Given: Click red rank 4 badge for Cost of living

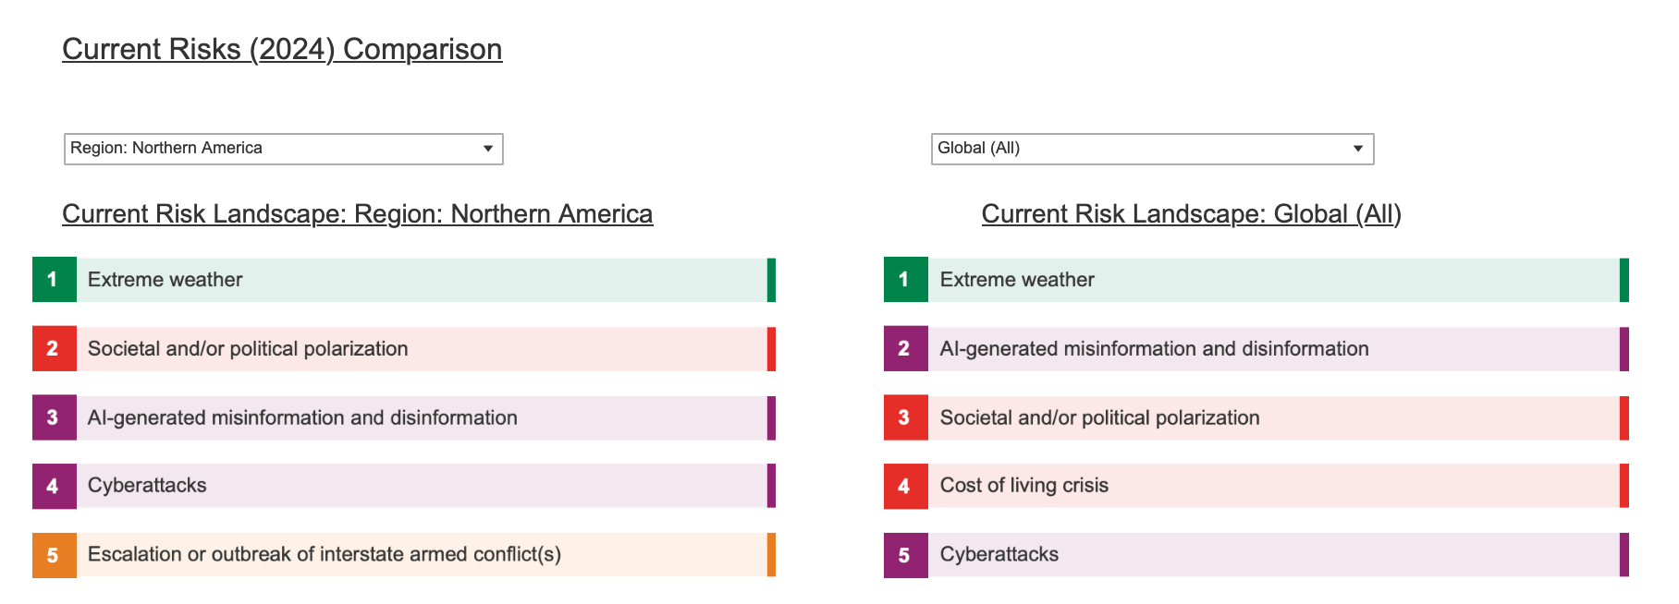Looking at the screenshot, I should [x=906, y=486].
